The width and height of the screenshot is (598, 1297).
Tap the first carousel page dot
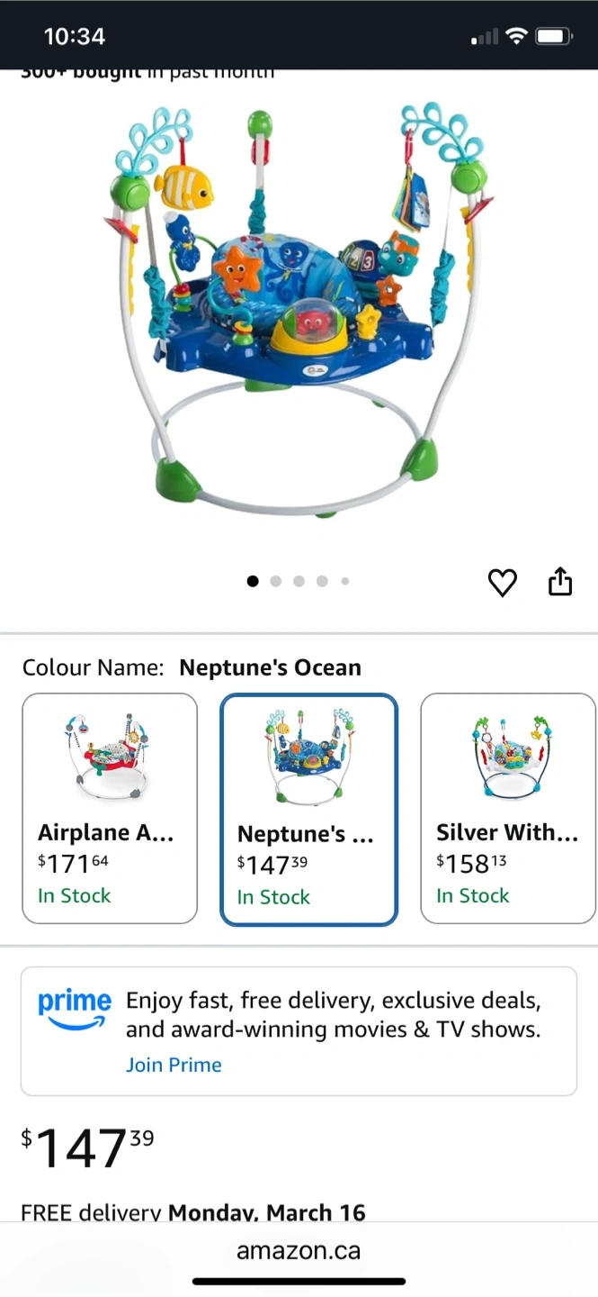tap(253, 582)
